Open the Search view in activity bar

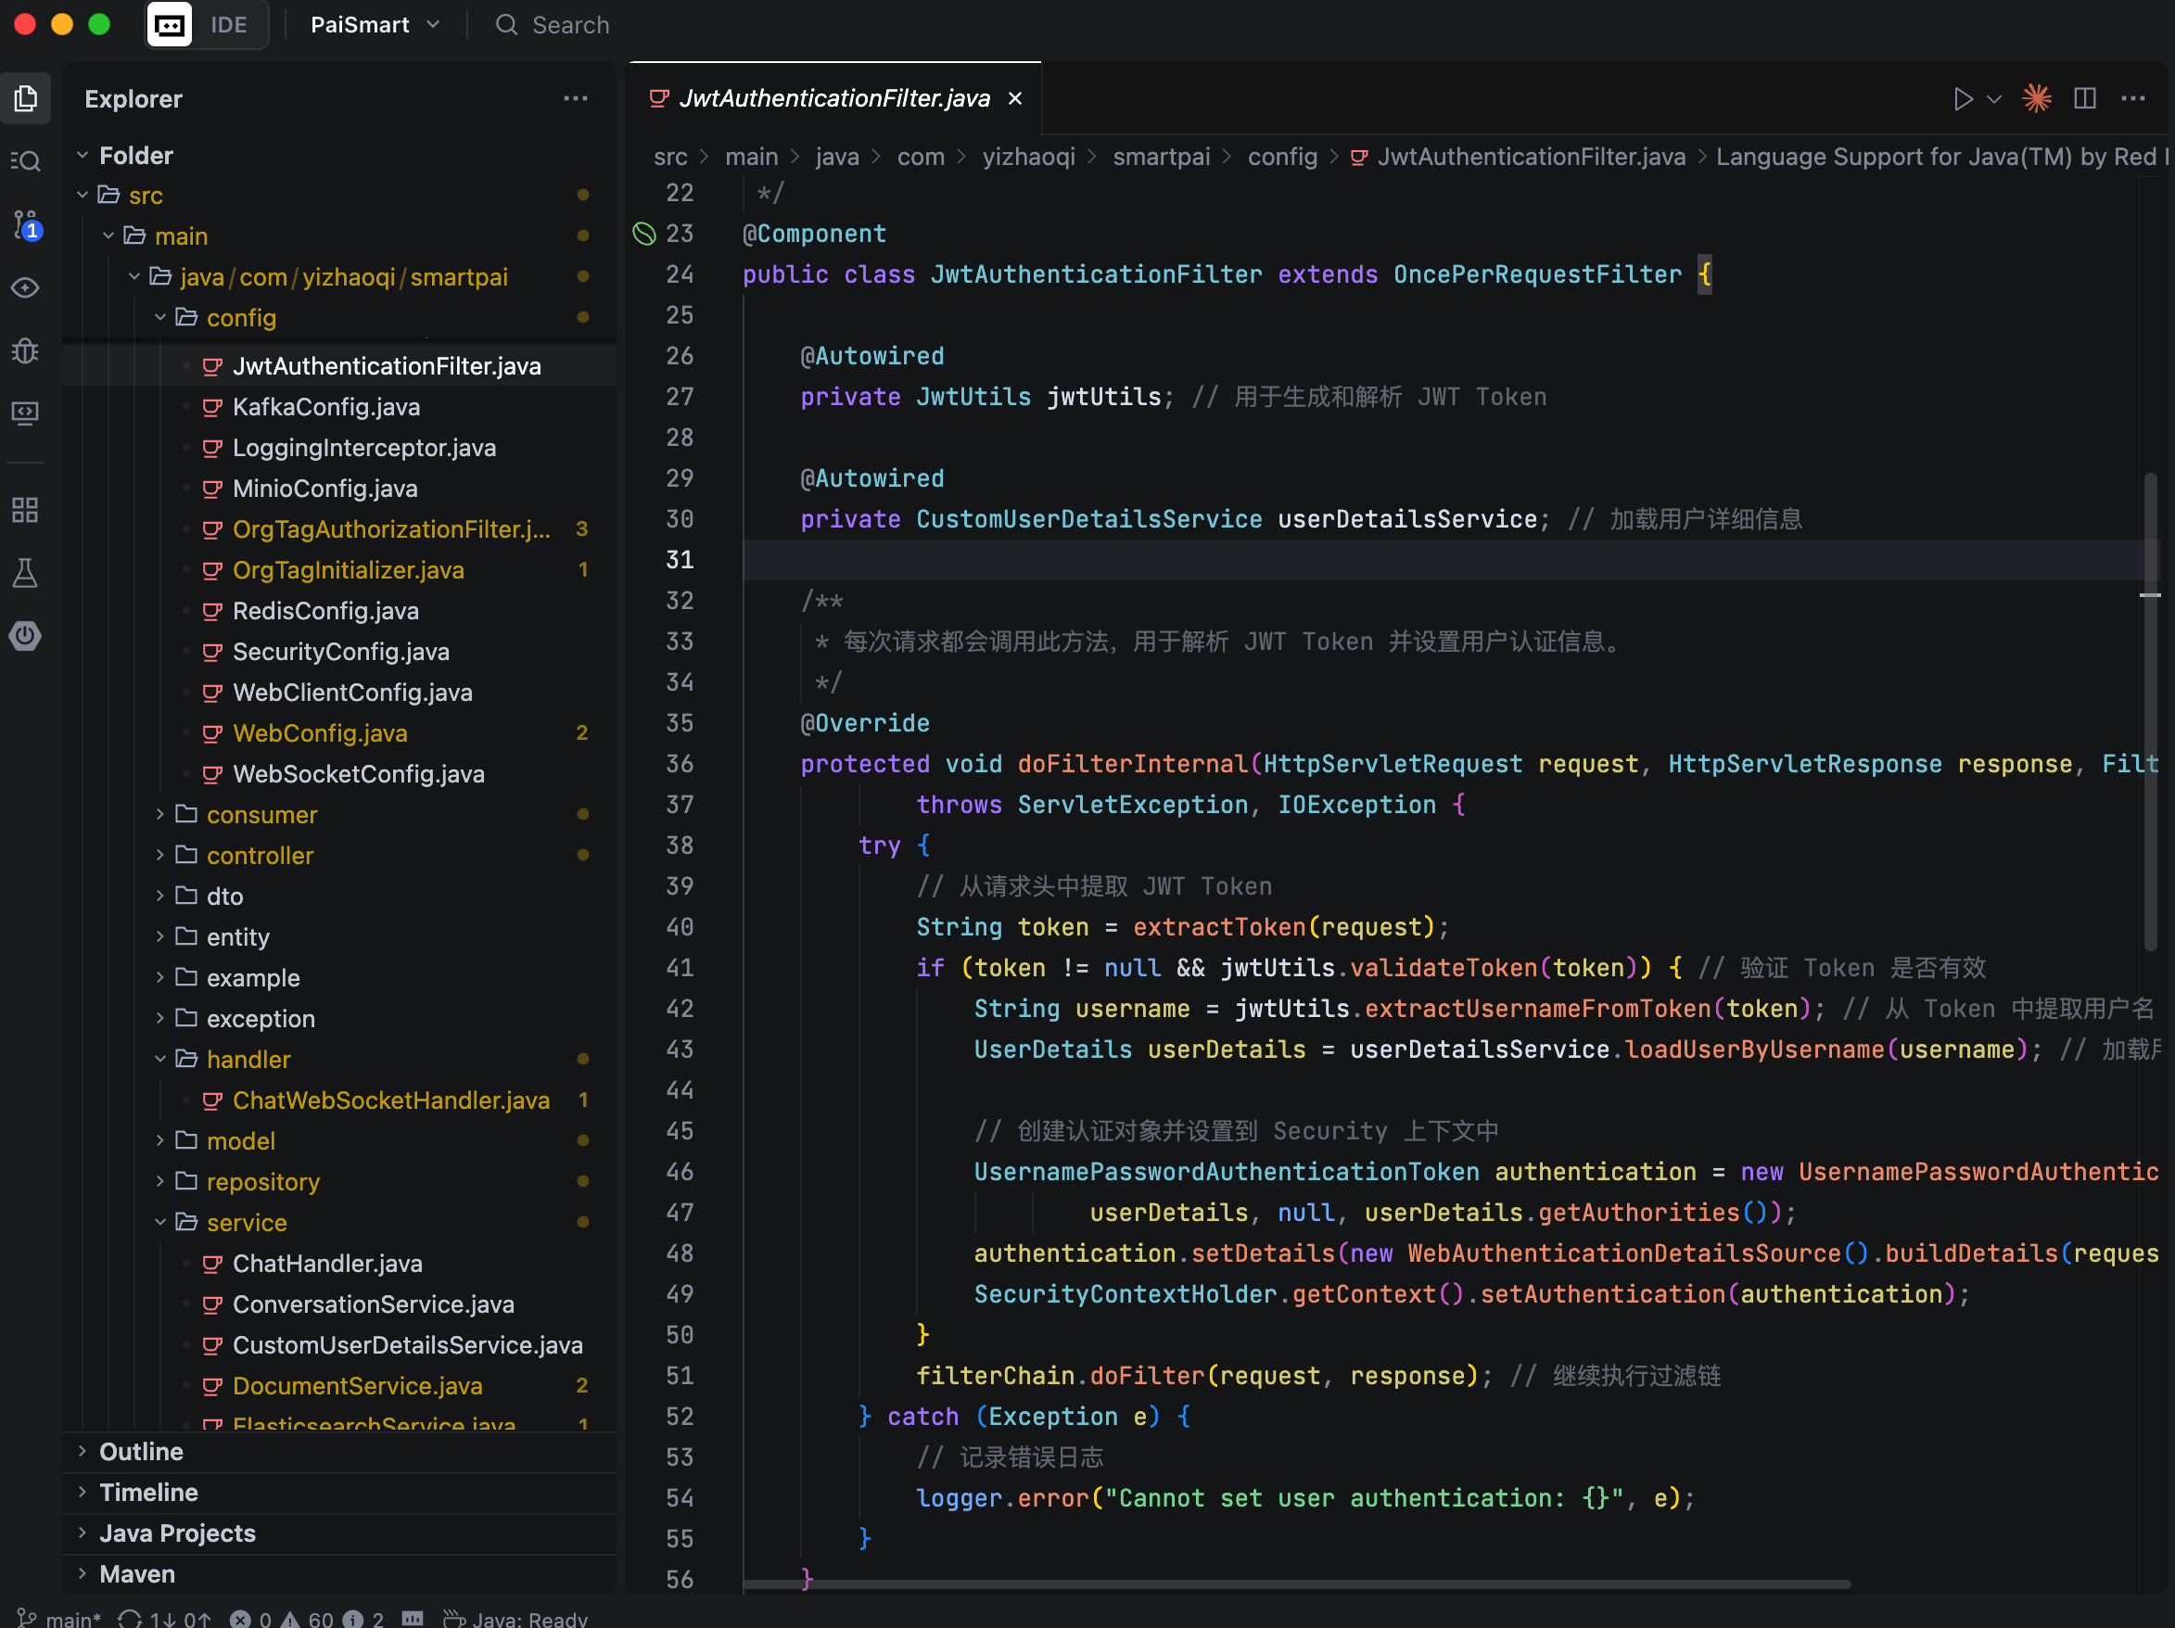26,161
